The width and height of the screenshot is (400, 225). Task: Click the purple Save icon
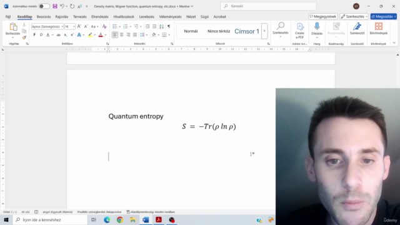pos(55,6)
